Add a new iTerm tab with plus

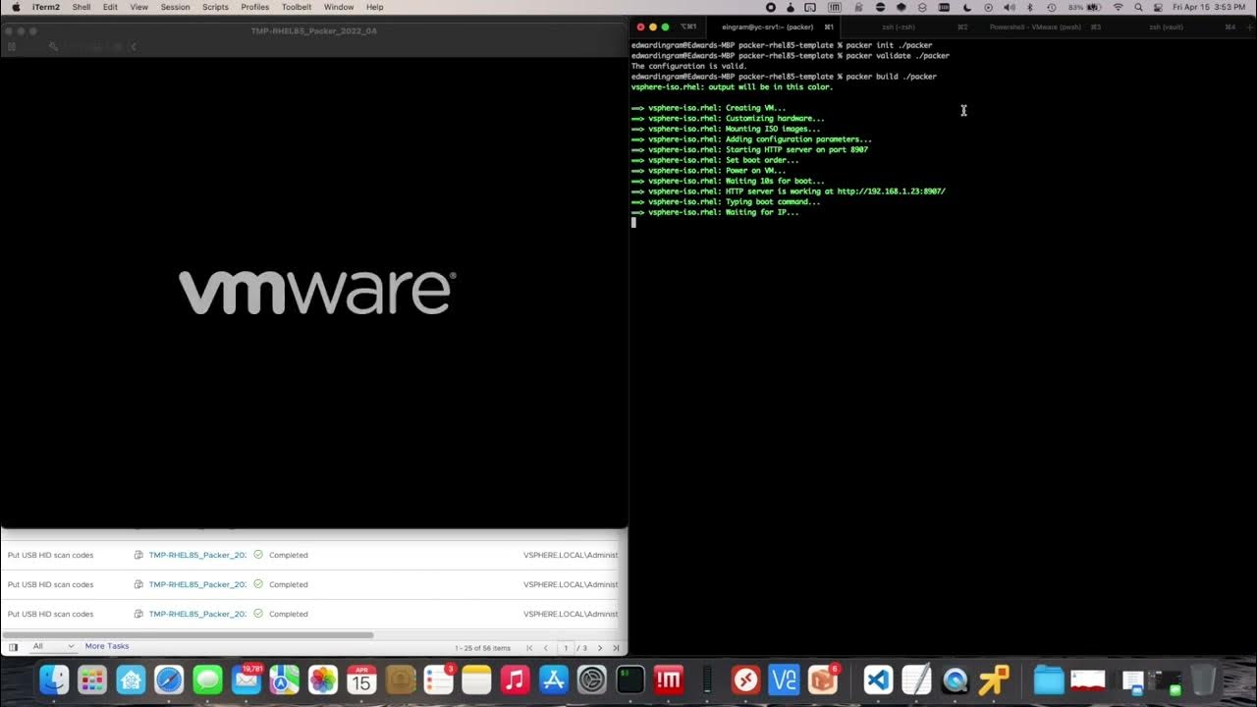tap(1247, 27)
